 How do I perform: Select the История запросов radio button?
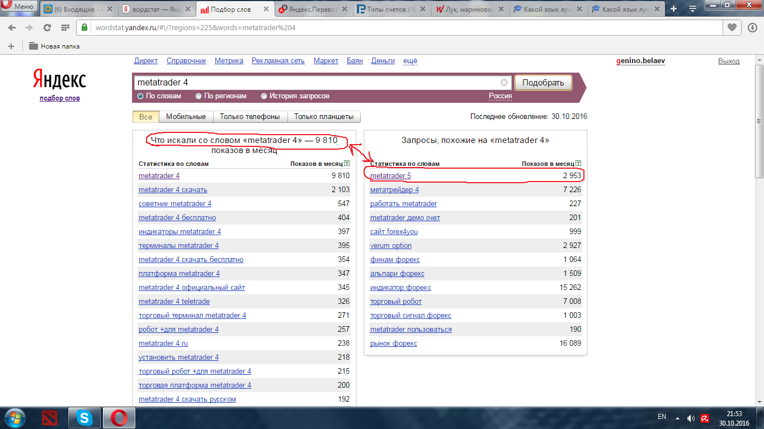pyautogui.click(x=264, y=96)
